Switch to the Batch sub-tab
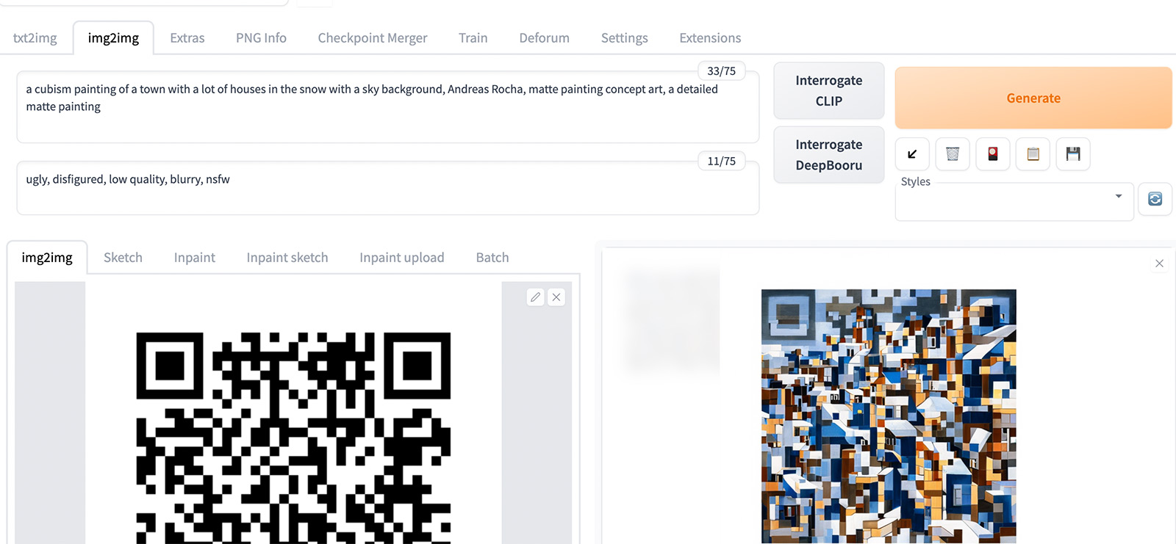 point(492,258)
